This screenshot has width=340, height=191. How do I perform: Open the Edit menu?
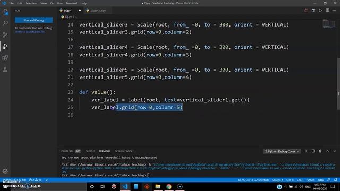click(x=20, y=3)
